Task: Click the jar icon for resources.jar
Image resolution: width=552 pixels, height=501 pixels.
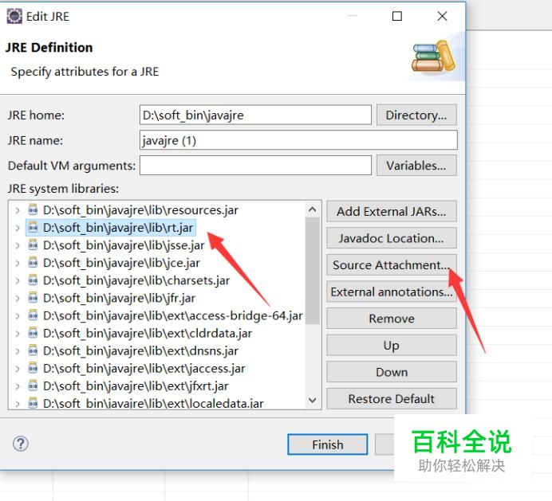Action: pyautogui.click(x=33, y=209)
